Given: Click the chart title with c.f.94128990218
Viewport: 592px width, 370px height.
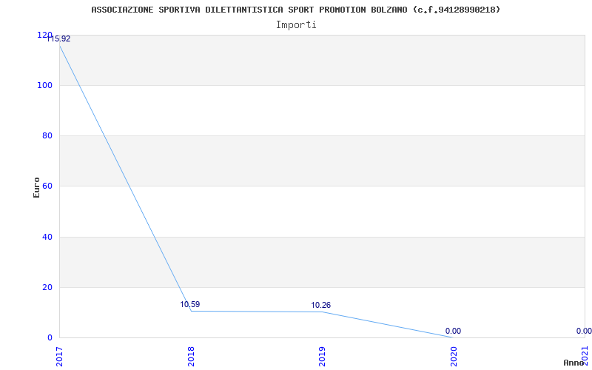Looking at the screenshot, I should tap(295, 10).
